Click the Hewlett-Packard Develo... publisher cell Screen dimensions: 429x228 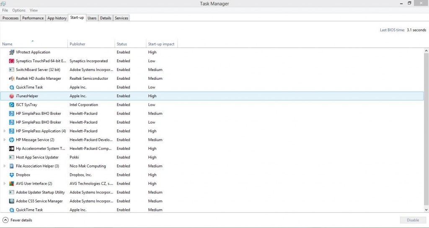pyautogui.click(x=91, y=139)
